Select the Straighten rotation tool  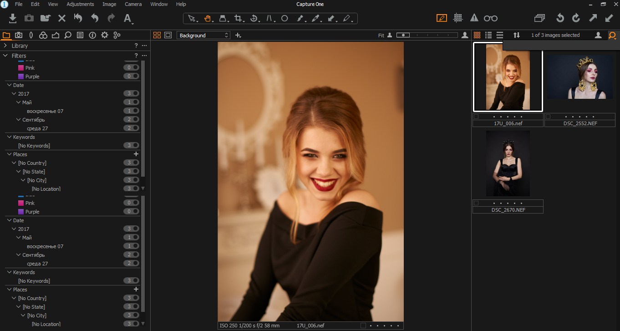(254, 18)
